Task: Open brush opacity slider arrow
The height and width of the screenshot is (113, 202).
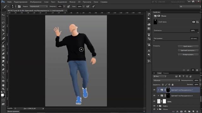Action: (64, 6)
